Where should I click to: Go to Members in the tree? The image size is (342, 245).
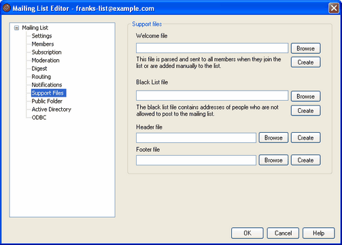(x=43, y=44)
